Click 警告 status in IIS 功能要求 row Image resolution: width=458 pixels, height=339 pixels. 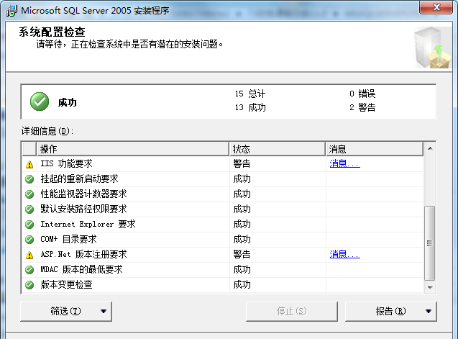(242, 163)
